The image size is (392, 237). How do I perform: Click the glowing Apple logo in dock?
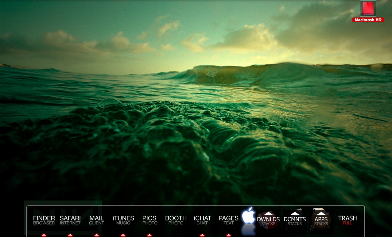tap(249, 216)
